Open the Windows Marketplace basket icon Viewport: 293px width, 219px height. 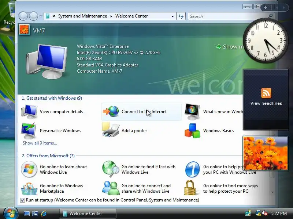(29, 189)
